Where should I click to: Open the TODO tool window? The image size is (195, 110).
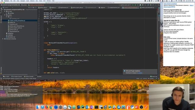click(6, 76)
